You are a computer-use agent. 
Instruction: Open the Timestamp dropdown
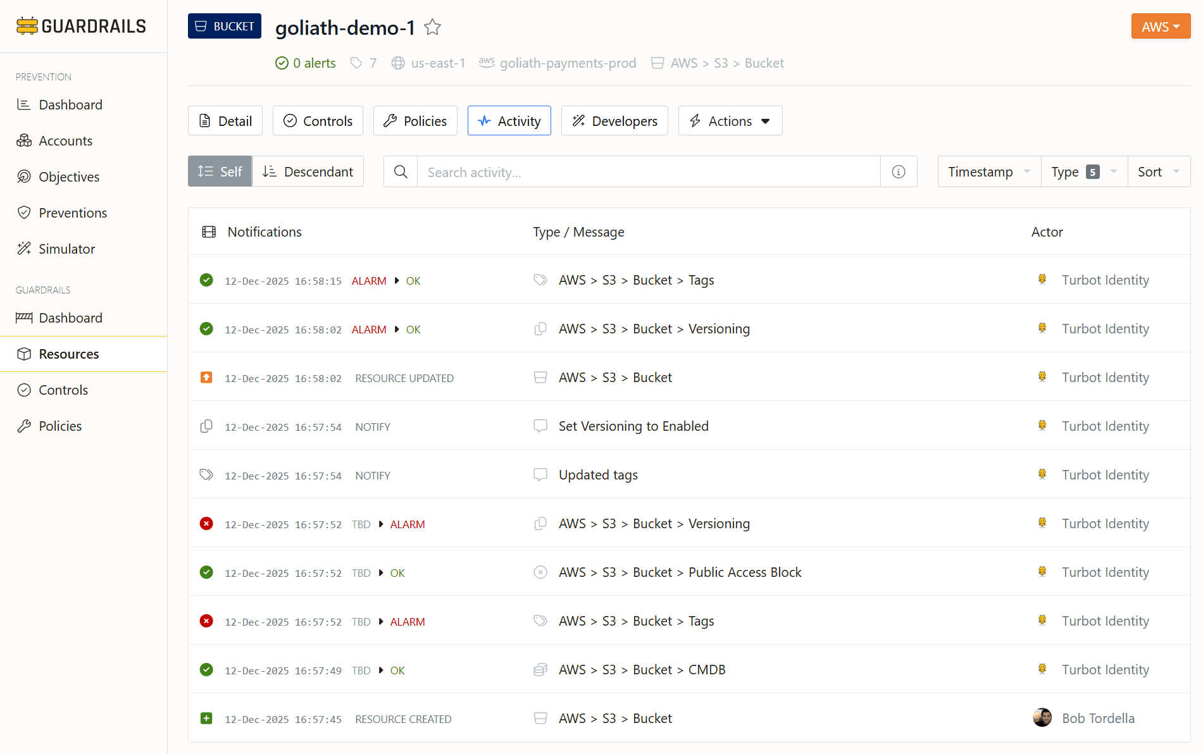(x=988, y=171)
